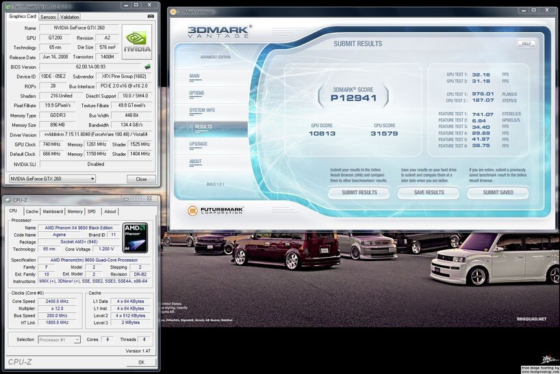Screen dimensions: 560x374
Task: Switch to the Mainboard tab in CPU-Z
Action: [x=53, y=211]
